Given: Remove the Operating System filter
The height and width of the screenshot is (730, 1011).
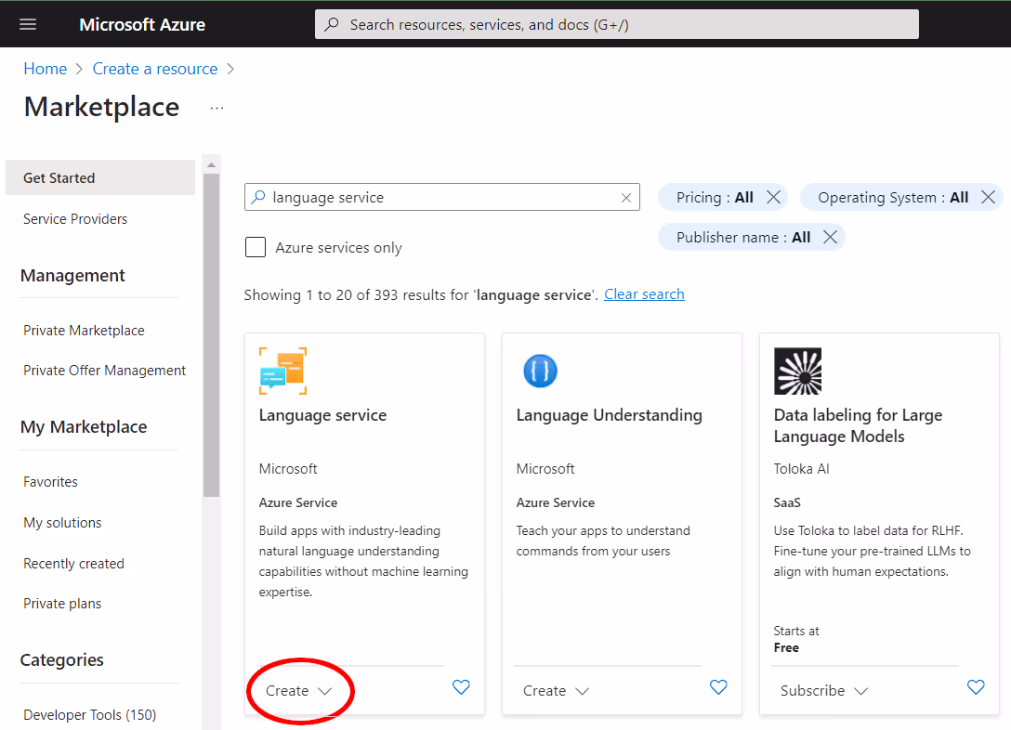Looking at the screenshot, I should pos(988,197).
